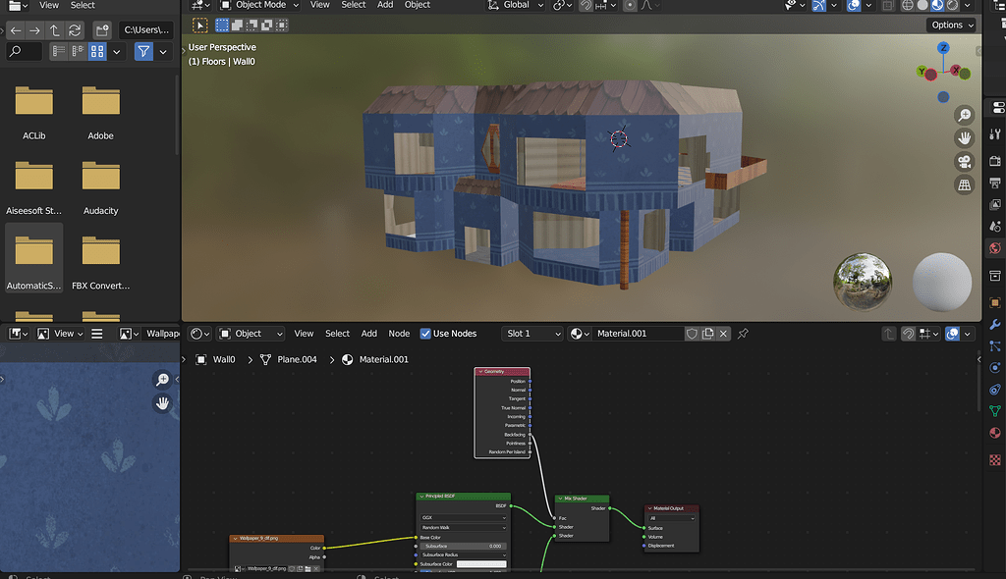Open the Select menu in file browser

83,5
